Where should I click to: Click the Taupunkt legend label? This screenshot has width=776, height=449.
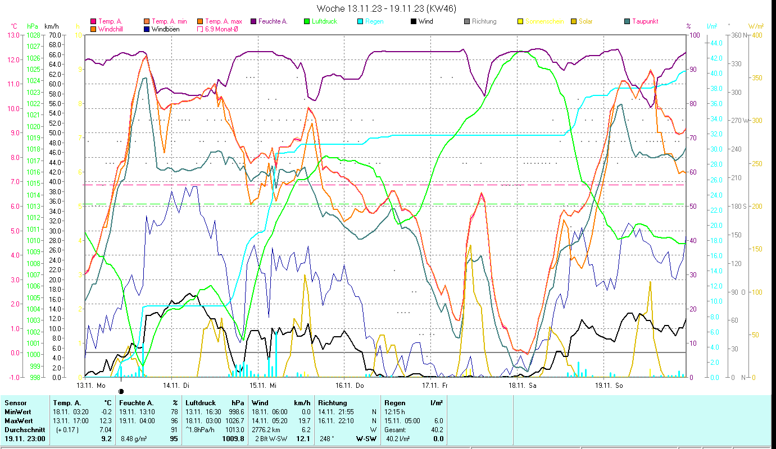click(645, 22)
